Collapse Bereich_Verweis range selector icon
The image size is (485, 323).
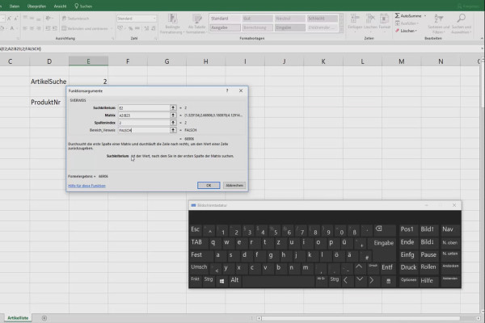pyautogui.click(x=173, y=130)
